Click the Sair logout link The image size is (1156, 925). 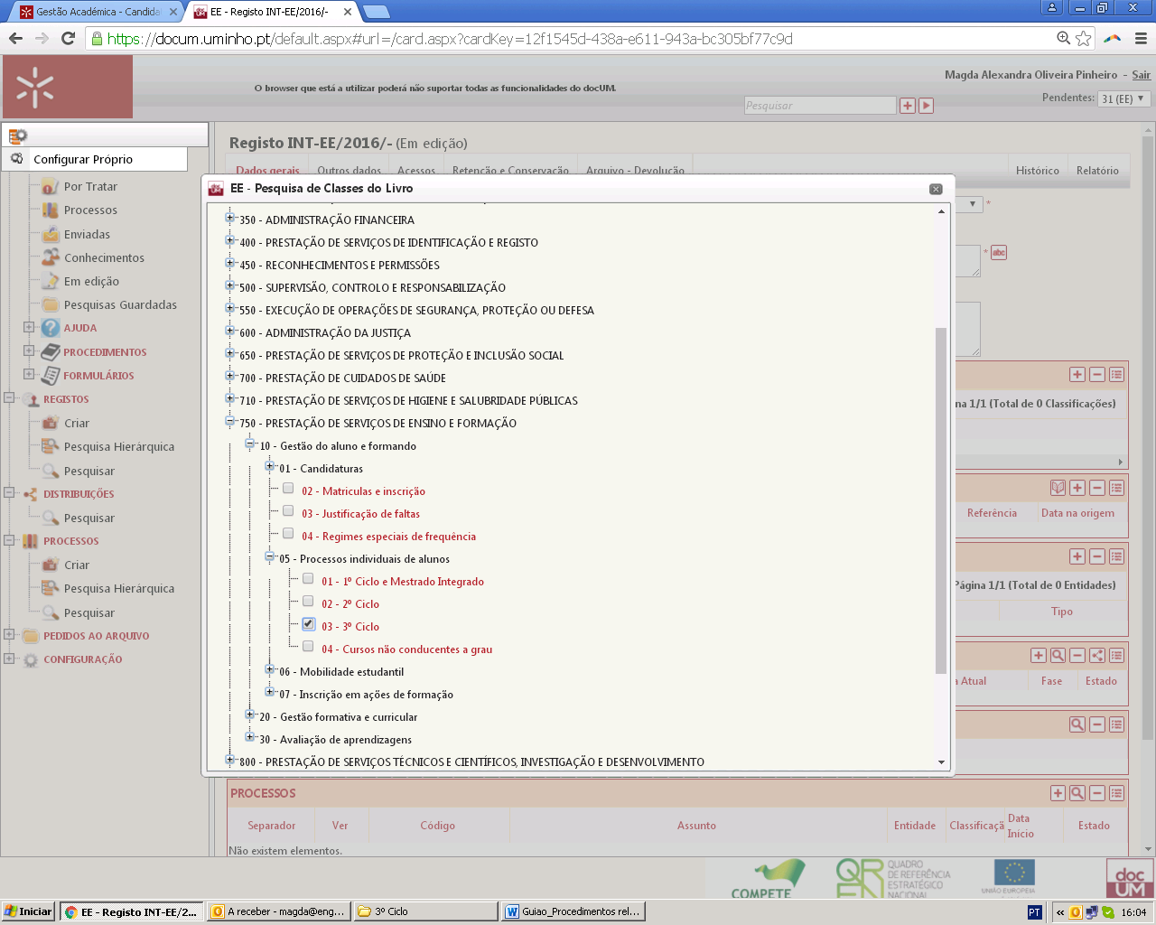pyautogui.click(x=1142, y=75)
